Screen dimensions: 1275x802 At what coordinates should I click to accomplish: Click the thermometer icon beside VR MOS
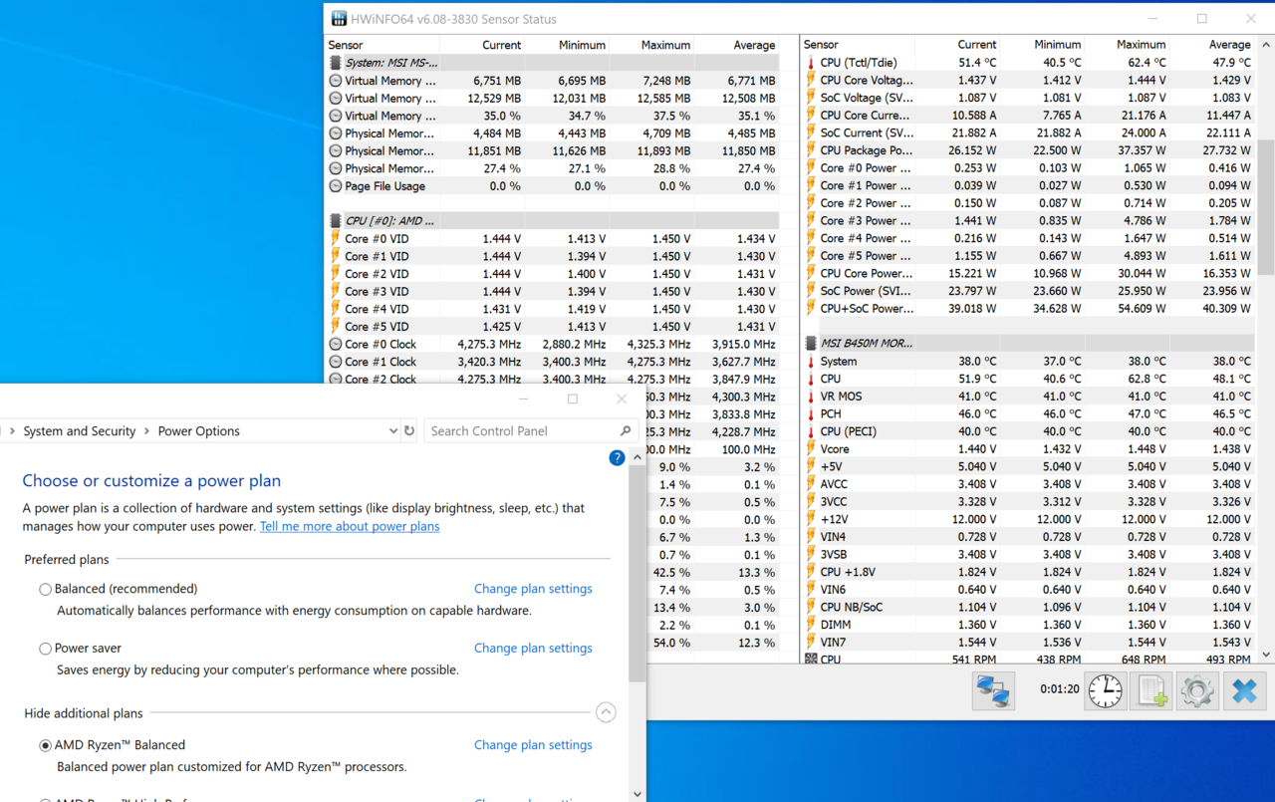(811, 397)
